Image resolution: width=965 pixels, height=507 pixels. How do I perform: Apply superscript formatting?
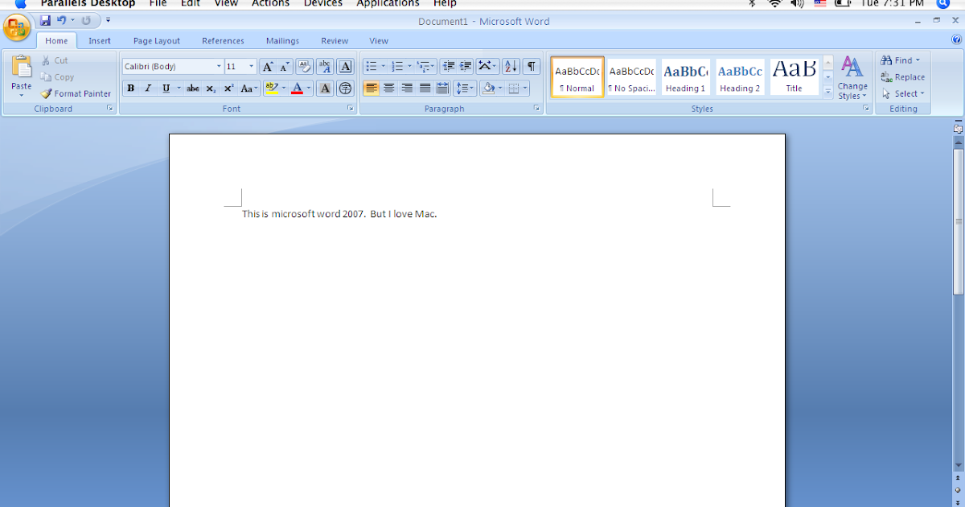click(228, 89)
